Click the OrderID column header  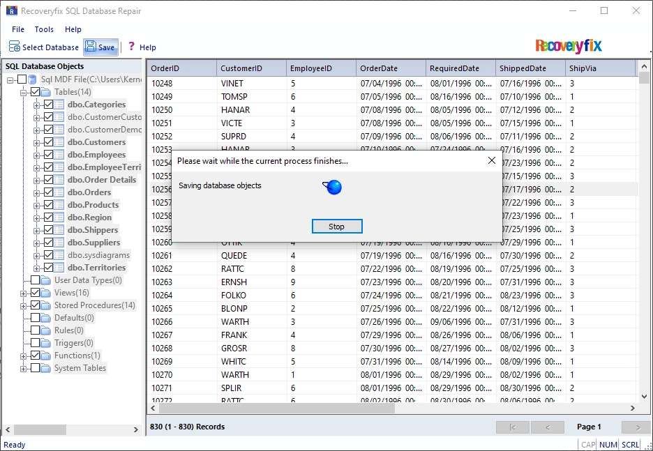181,68
